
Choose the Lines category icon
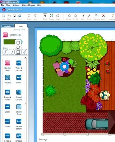(x=8, y=136)
